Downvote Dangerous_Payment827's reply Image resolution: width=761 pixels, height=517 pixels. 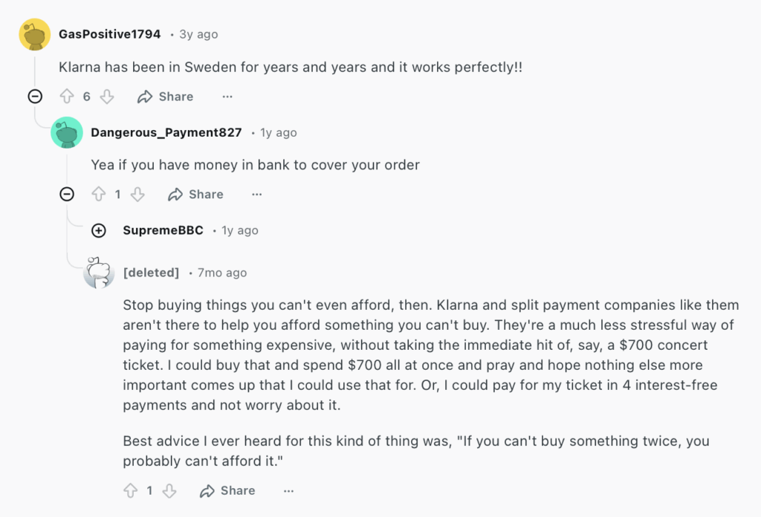pos(137,194)
